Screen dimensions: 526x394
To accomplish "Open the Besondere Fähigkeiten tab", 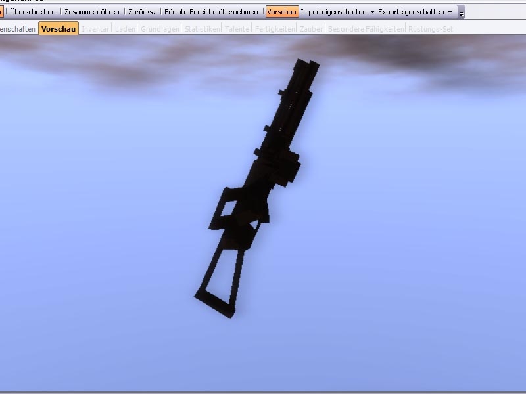I will [x=366, y=29].
